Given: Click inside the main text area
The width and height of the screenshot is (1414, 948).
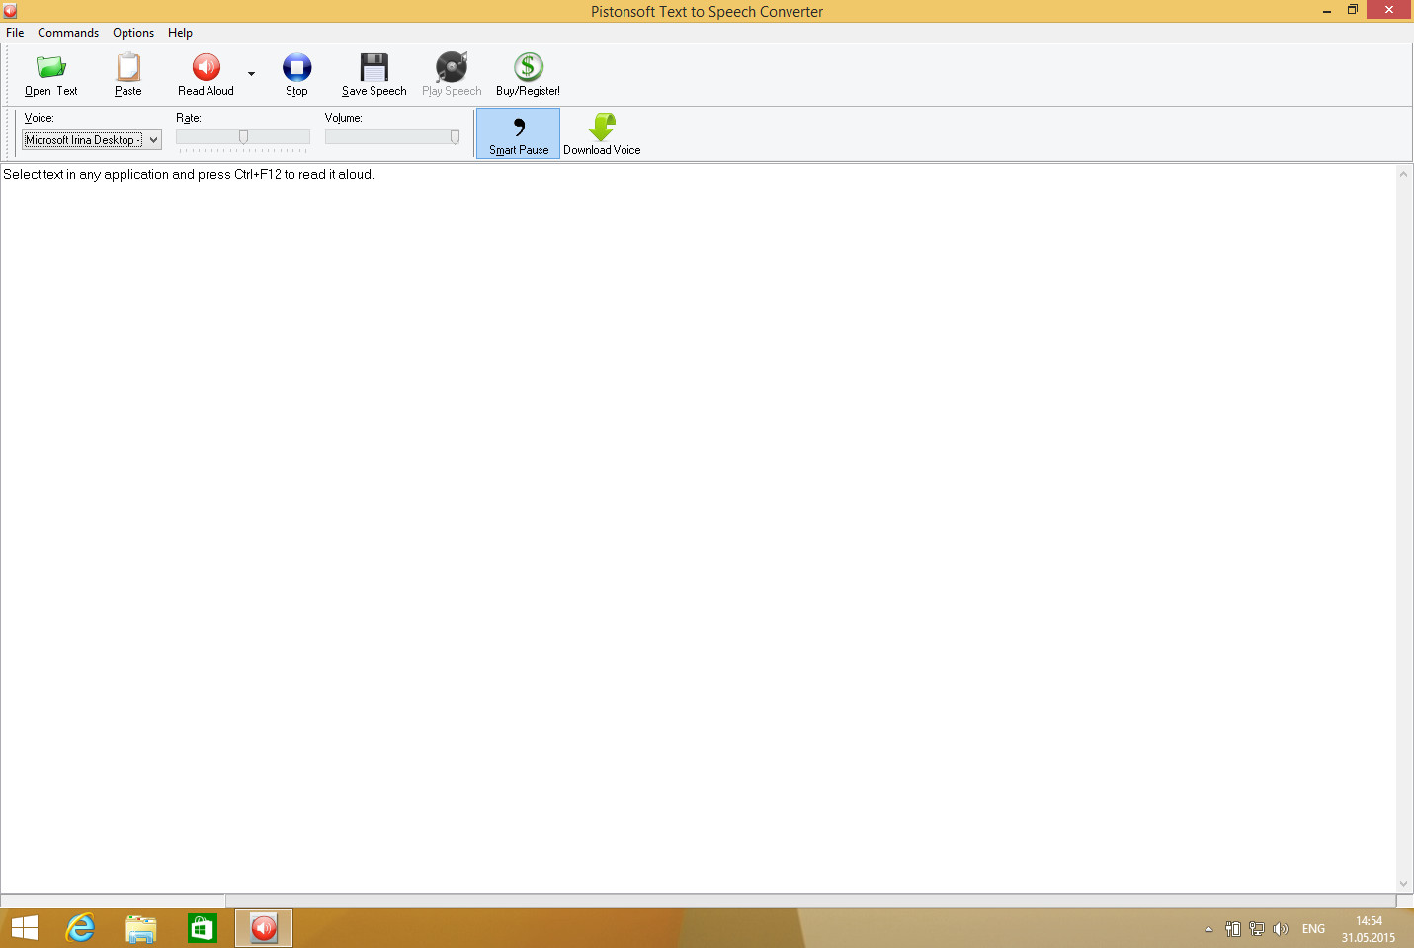Looking at the screenshot, I should tap(698, 529).
